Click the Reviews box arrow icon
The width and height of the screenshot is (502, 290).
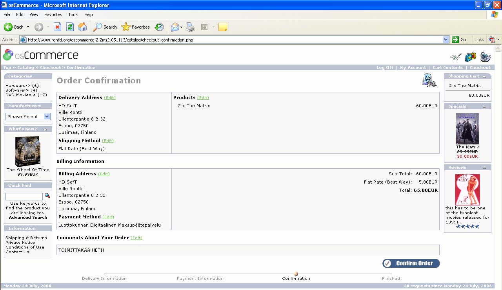pos(484,168)
